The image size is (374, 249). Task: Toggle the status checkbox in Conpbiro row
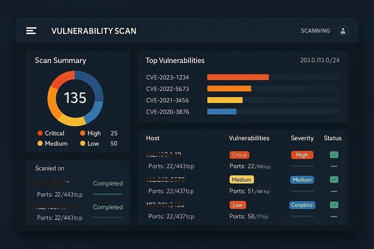334,205
